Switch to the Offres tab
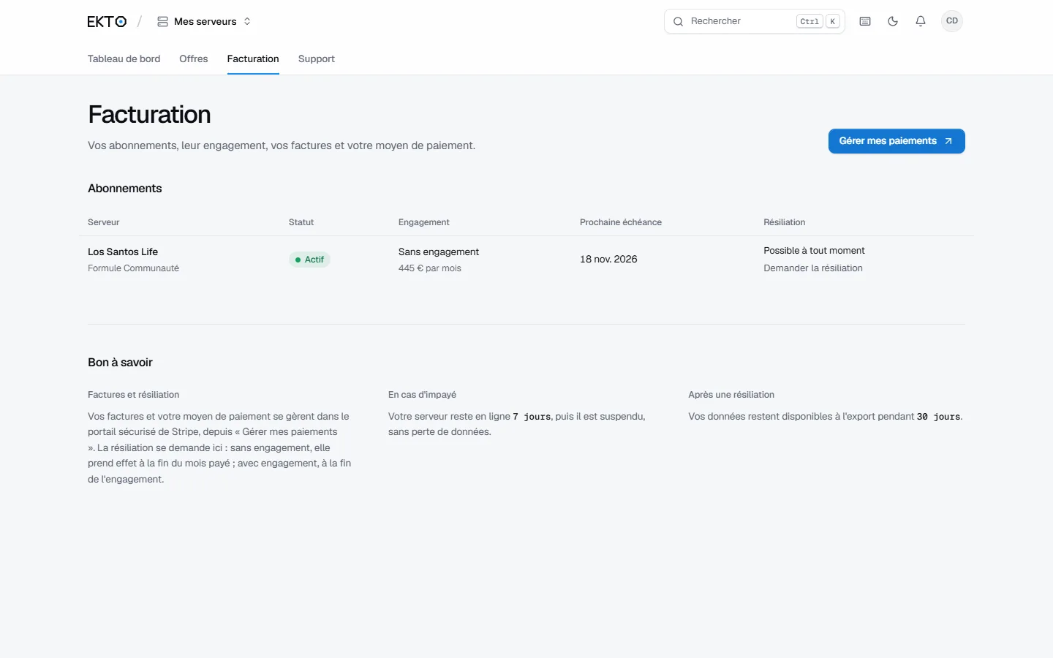Viewport: 1053px width, 658px height. click(193, 59)
